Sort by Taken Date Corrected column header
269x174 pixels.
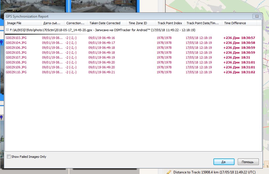tap(107, 23)
